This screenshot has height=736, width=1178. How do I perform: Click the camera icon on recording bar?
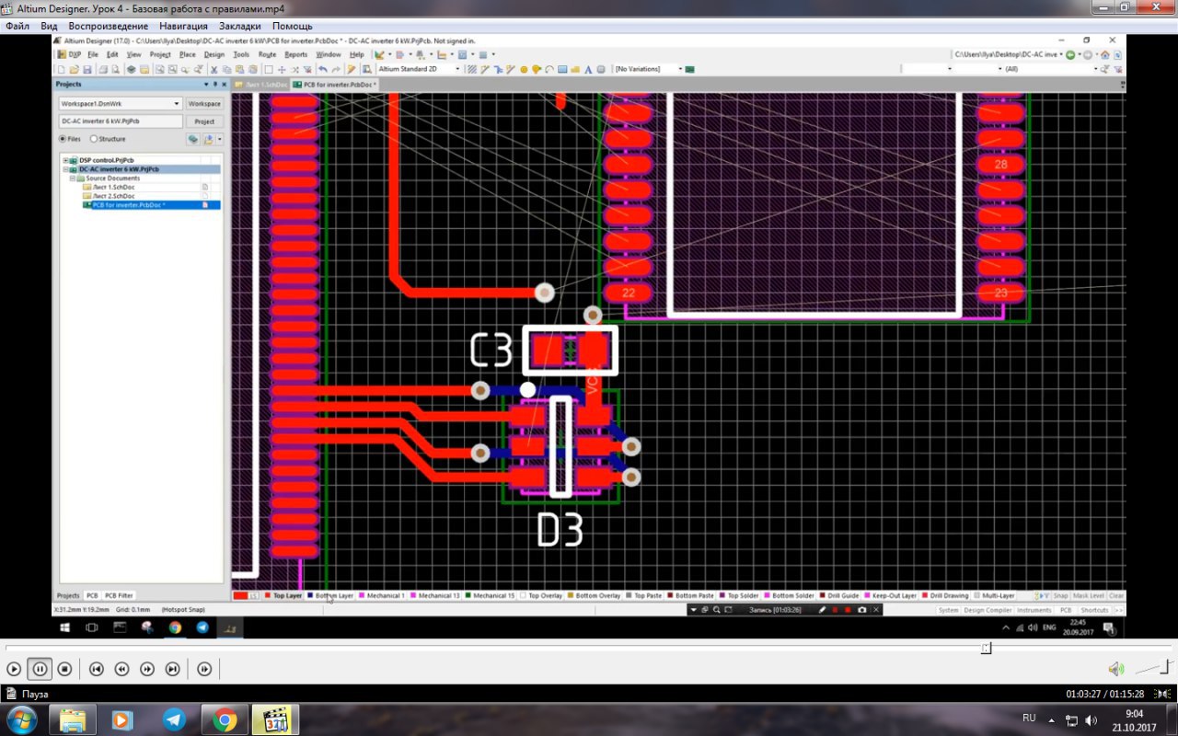pos(861,610)
